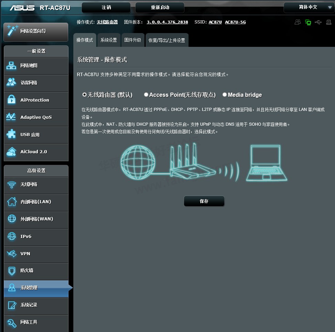Click the 访客网络 guest network icon
This screenshot has height=332, width=335.
click(11, 82)
